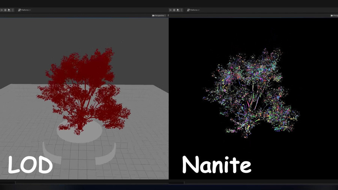
Task: Open the Platforms dropdown in Nanite editor toolbar
Action: 193,10
